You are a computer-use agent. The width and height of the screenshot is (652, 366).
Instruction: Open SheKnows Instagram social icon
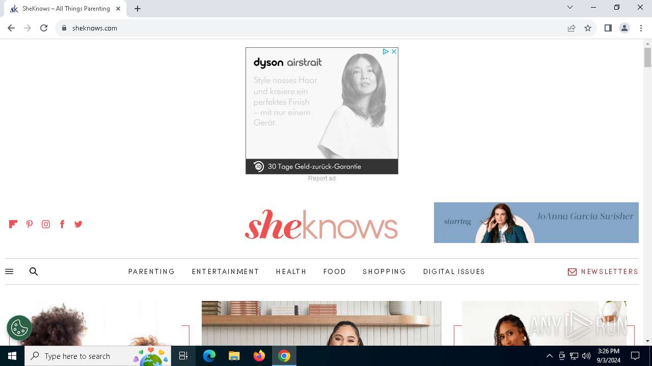click(46, 224)
